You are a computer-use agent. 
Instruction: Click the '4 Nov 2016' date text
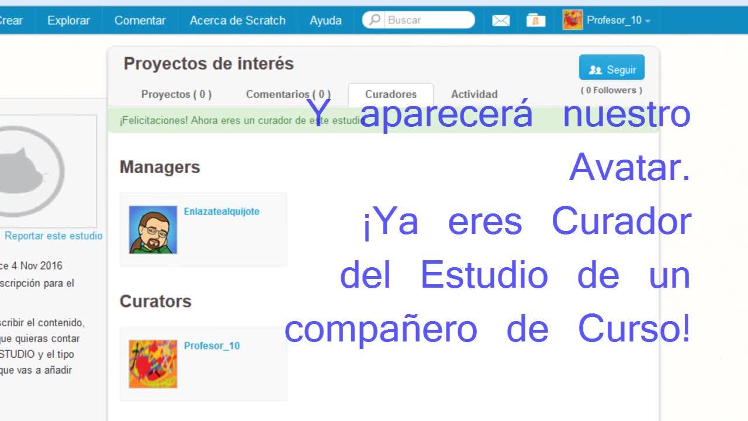pyautogui.click(x=37, y=266)
